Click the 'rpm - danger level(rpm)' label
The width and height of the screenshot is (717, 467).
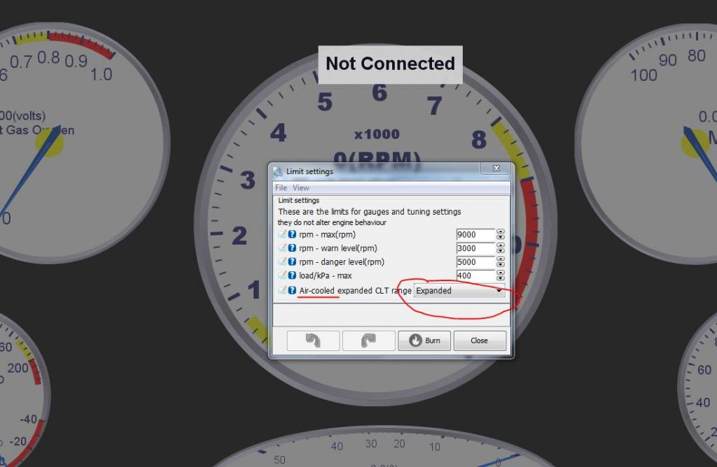pyautogui.click(x=342, y=262)
